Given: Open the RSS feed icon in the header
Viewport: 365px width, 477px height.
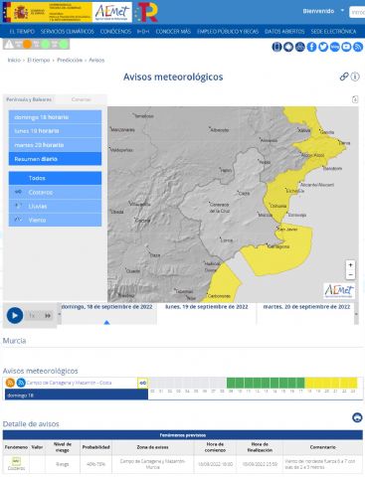Looking at the screenshot, I should point(358,47).
